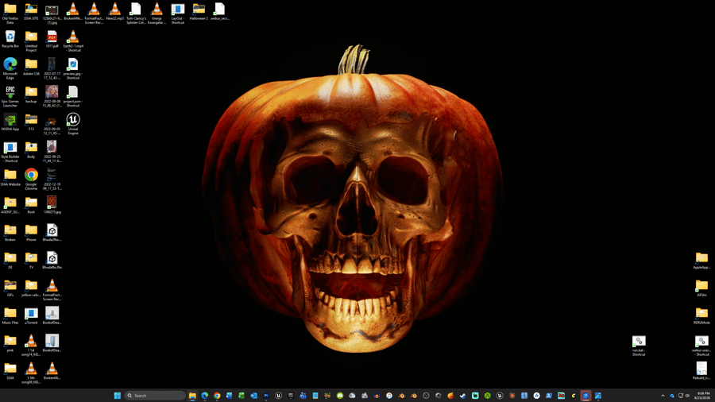
Task: Expand the hidden system tray icons
Action: pos(663,396)
